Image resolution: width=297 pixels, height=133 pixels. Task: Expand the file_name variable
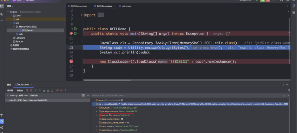(x=96, y=108)
